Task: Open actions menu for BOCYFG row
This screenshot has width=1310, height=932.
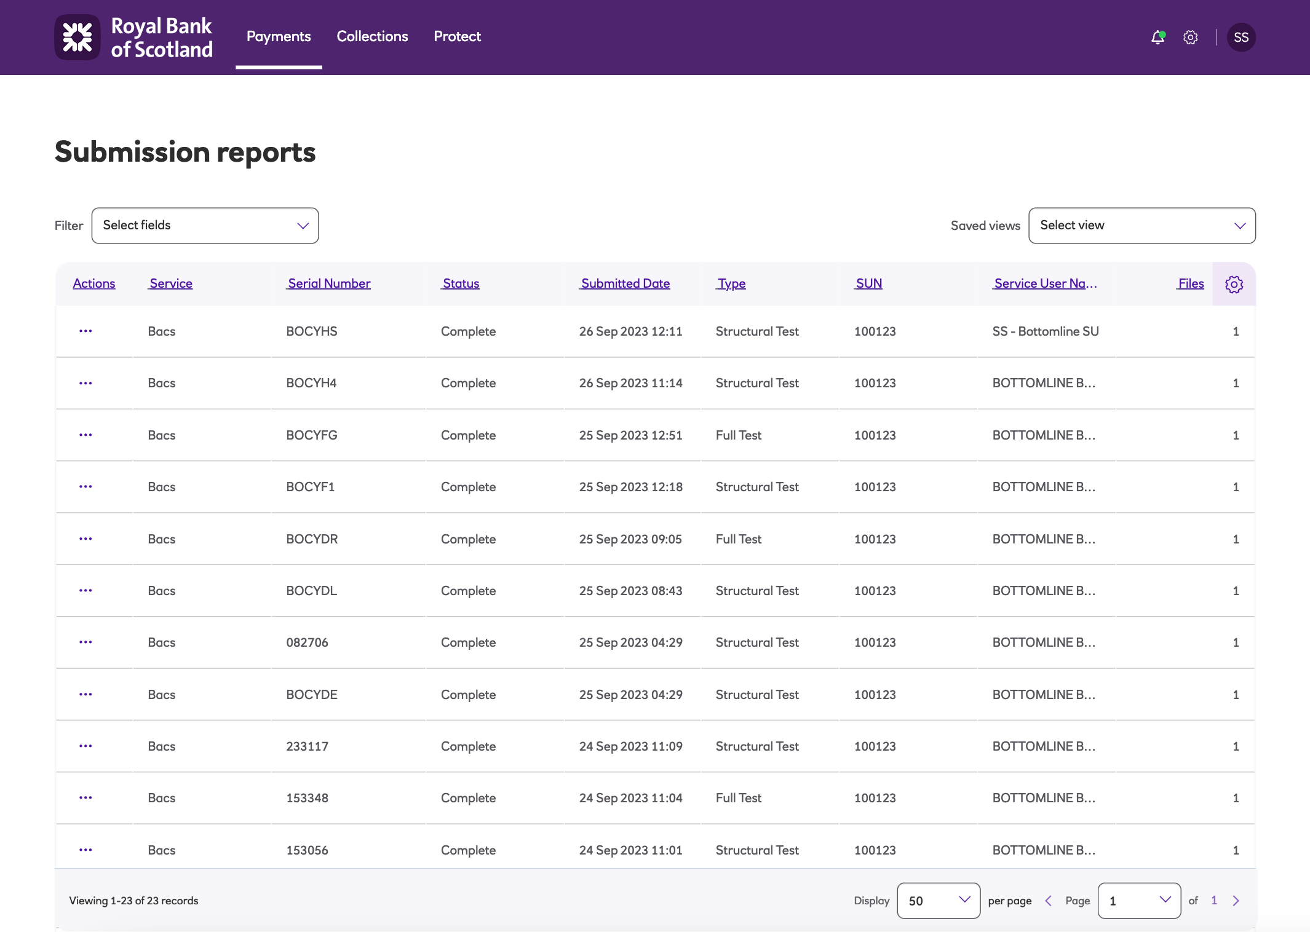Action: [x=85, y=435]
